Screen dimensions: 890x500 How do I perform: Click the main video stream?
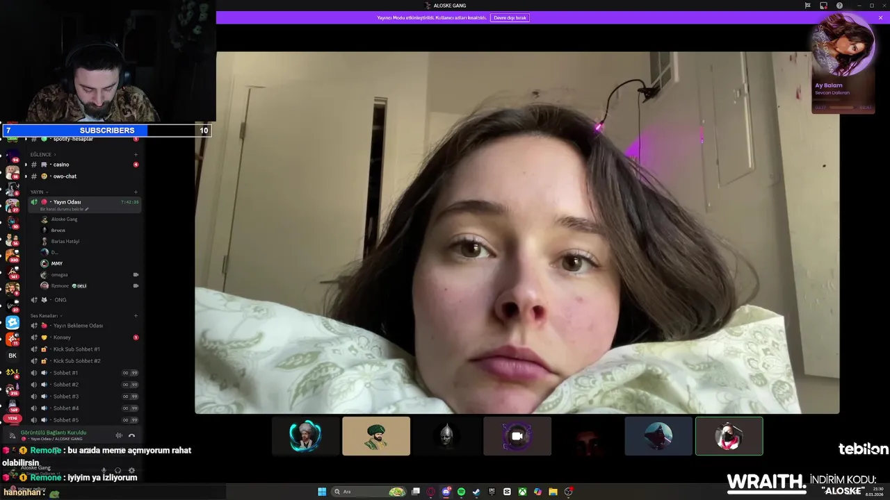(517, 233)
